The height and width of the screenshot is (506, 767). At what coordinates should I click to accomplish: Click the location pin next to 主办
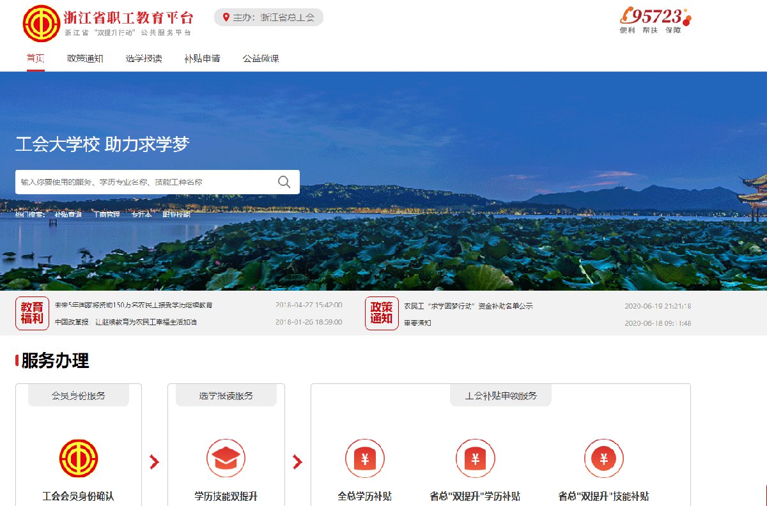pyautogui.click(x=226, y=17)
